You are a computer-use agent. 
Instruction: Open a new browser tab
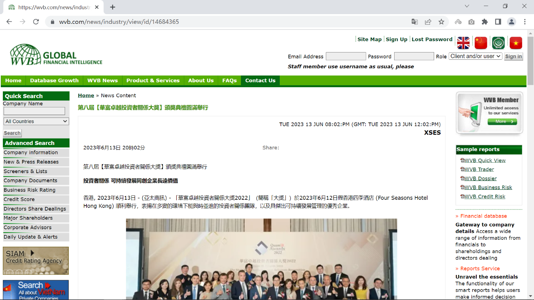[113, 7]
